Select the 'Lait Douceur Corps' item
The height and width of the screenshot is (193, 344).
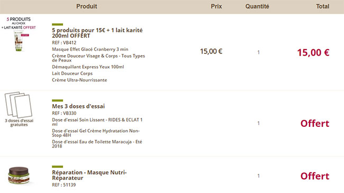pos(72,73)
